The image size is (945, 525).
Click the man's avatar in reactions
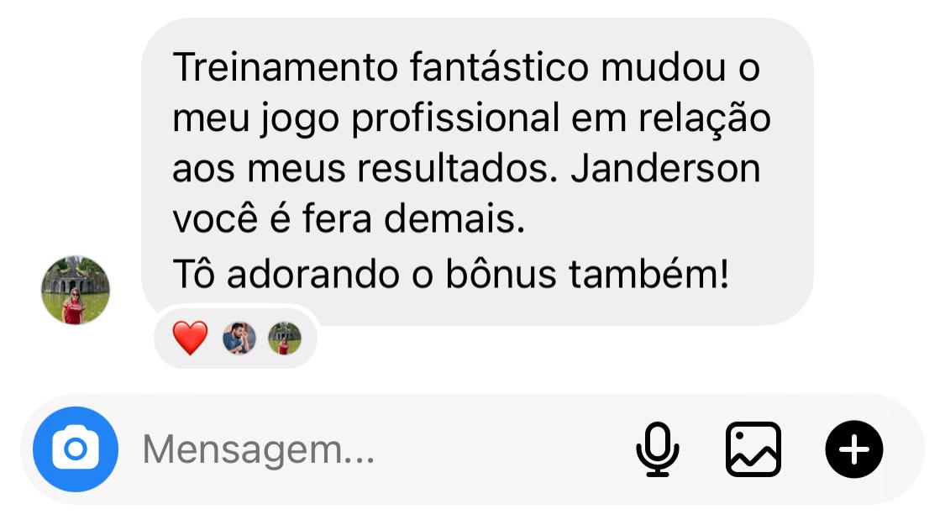239,339
